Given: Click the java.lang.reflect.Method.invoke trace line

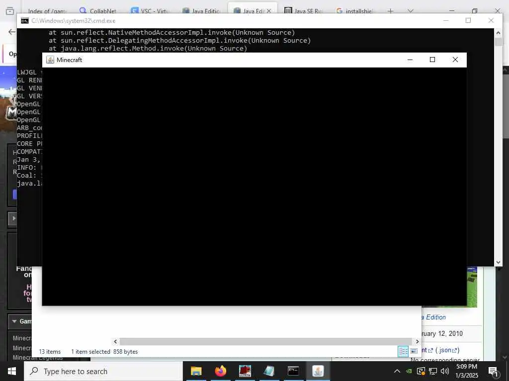Looking at the screenshot, I should click(x=148, y=48).
